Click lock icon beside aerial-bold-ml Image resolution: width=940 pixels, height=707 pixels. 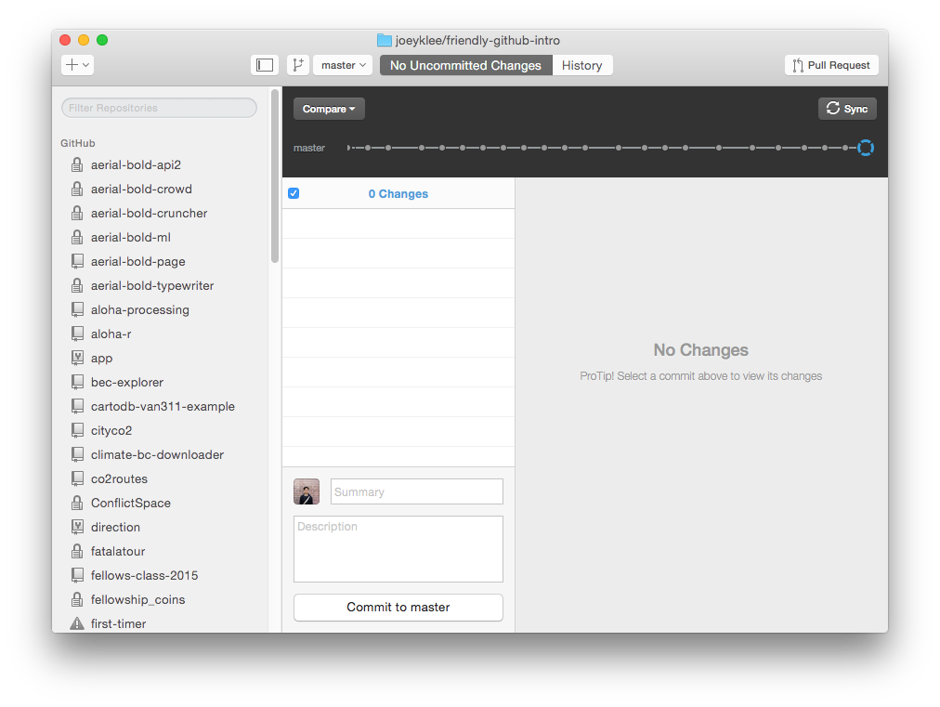coord(77,237)
